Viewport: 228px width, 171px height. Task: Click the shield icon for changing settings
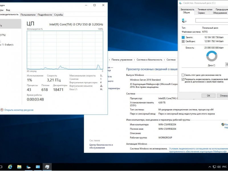pyautogui.click(x=223, y=125)
